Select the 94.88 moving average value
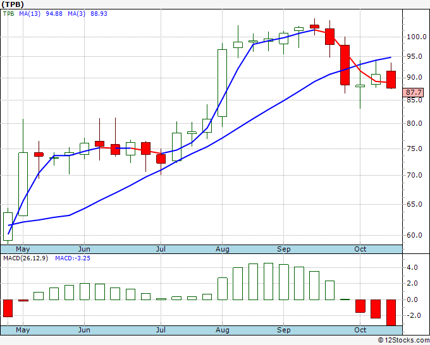The width and height of the screenshot is (430, 345). (54, 13)
